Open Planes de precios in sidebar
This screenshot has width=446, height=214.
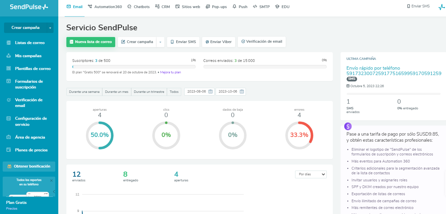coord(31,150)
